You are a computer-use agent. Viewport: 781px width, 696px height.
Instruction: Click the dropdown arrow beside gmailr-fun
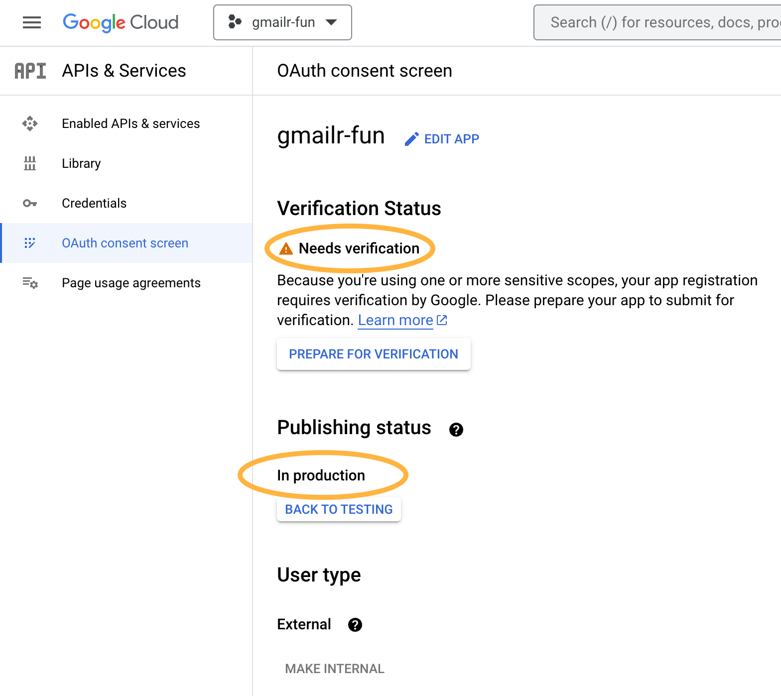point(331,22)
